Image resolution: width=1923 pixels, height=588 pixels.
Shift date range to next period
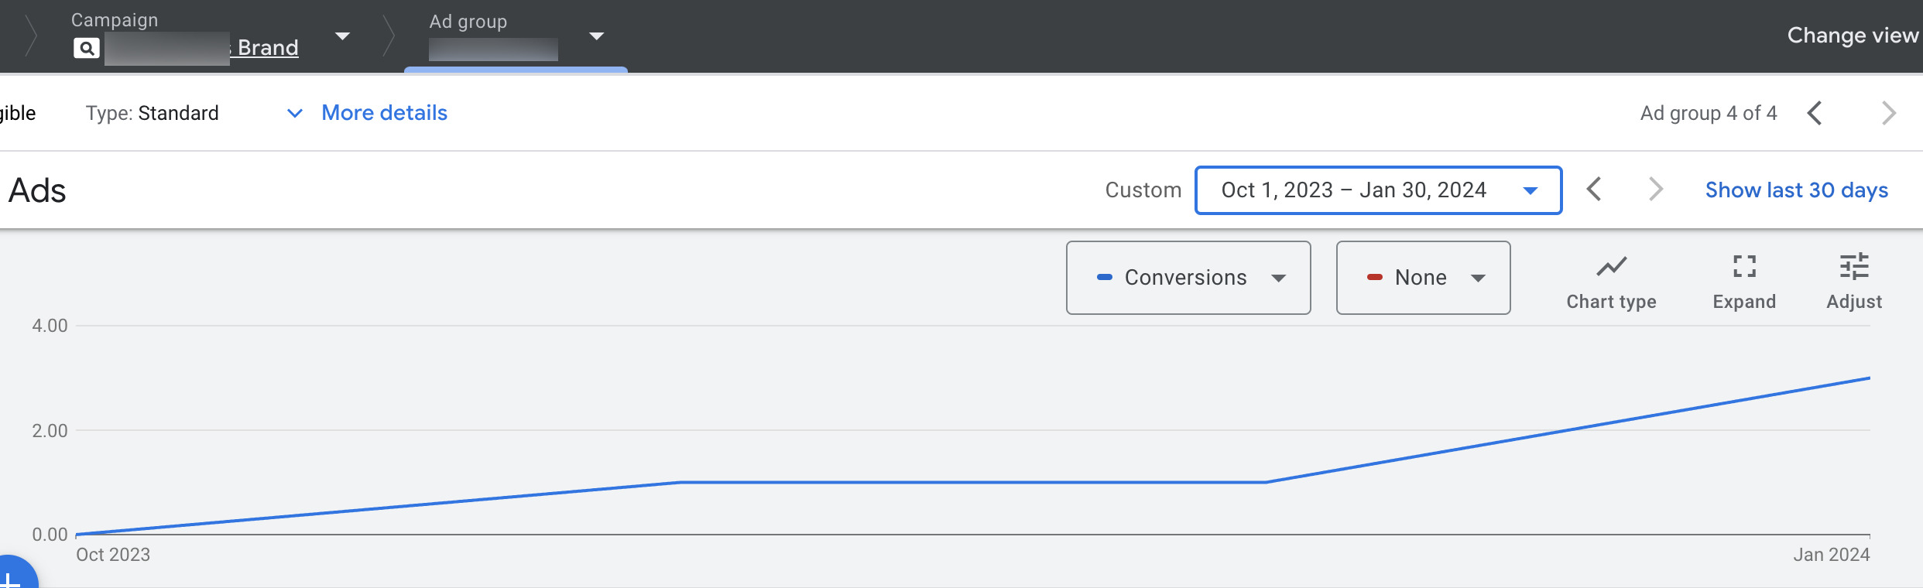(1655, 190)
